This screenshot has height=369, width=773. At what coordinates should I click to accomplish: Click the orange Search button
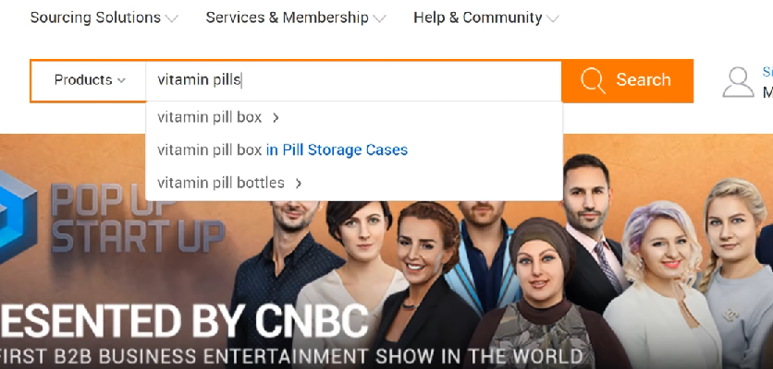pyautogui.click(x=627, y=80)
